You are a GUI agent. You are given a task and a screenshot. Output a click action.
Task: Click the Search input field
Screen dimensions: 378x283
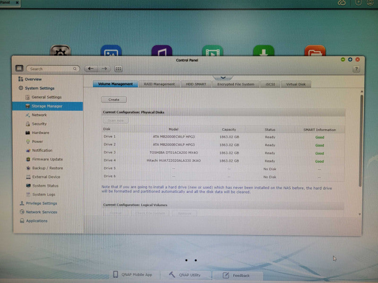tap(53, 69)
